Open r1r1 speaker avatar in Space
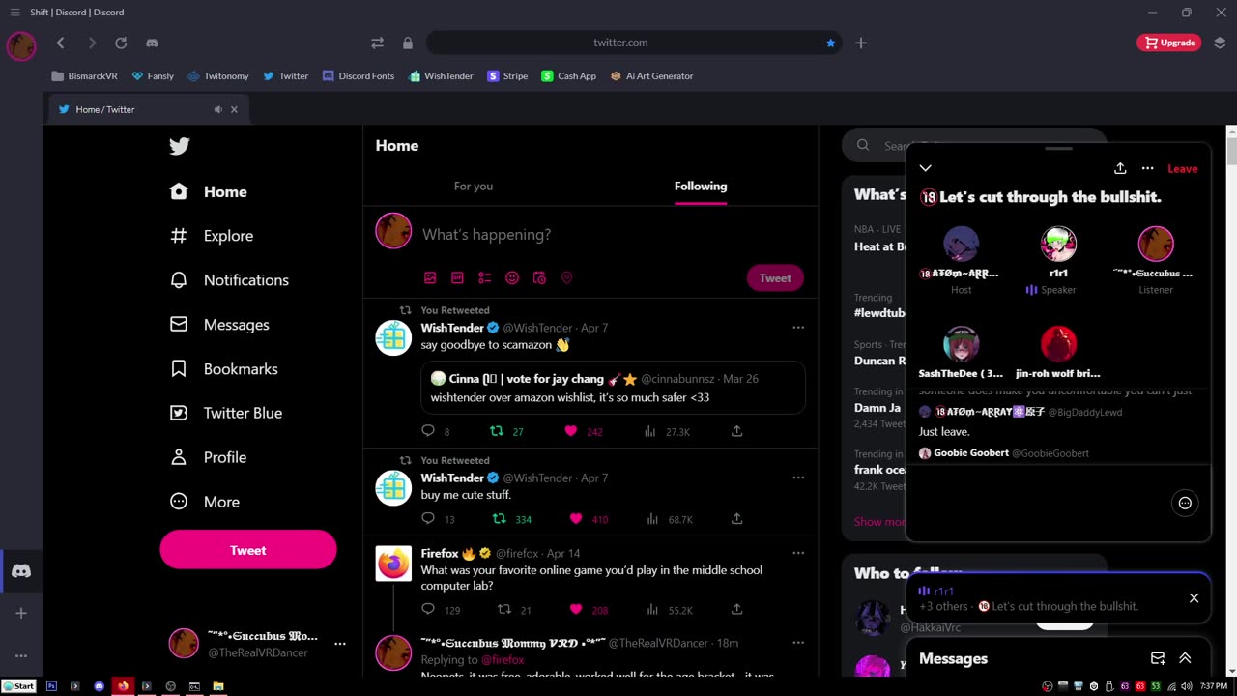1237x696 pixels. pos(1058,245)
